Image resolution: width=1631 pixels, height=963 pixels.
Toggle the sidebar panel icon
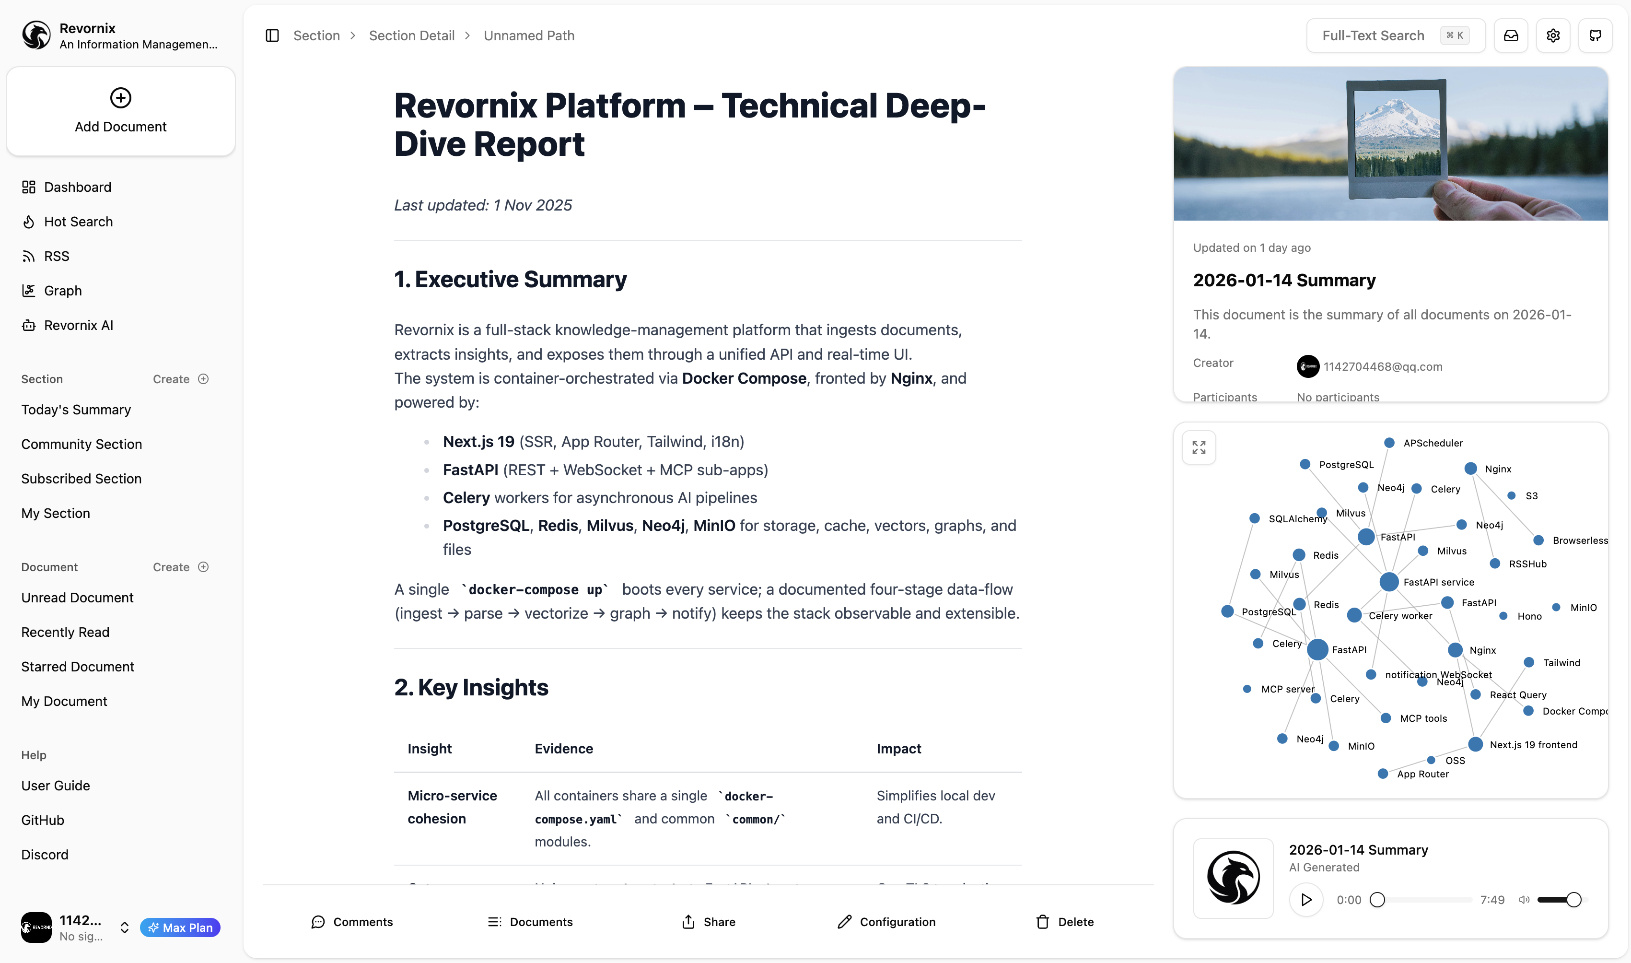click(272, 35)
